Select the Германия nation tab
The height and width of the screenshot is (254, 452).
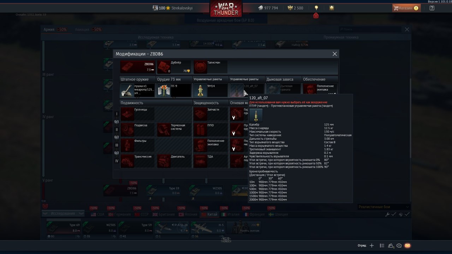[120, 214]
